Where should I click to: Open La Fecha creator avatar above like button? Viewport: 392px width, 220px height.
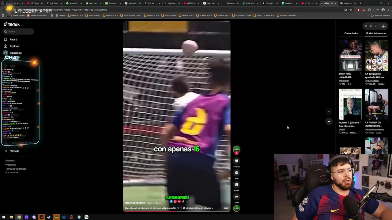click(x=236, y=149)
